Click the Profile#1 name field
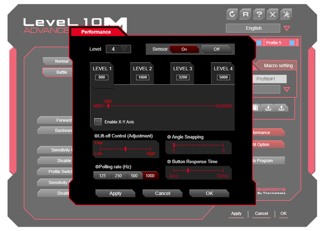327x231 pixels. (270, 79)
